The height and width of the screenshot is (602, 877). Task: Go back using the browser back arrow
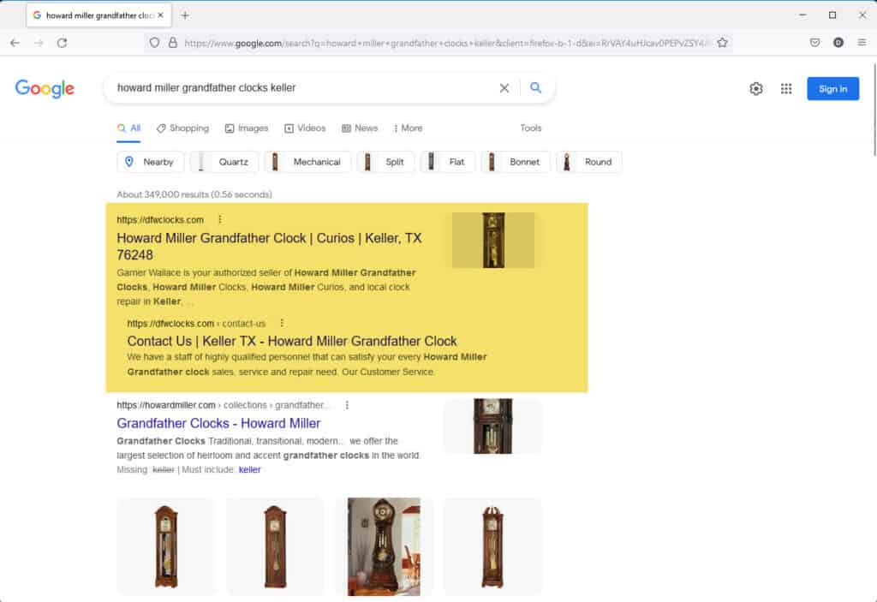pos(15,43)
